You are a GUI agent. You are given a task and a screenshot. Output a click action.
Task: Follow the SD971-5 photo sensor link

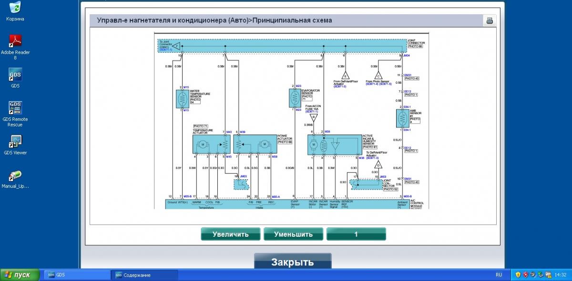coord(385,84)
